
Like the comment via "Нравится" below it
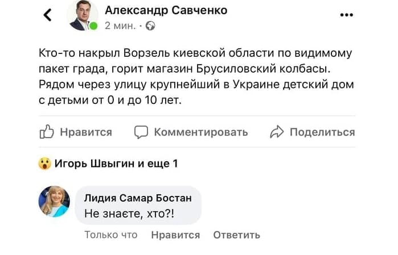coord(175,235)
